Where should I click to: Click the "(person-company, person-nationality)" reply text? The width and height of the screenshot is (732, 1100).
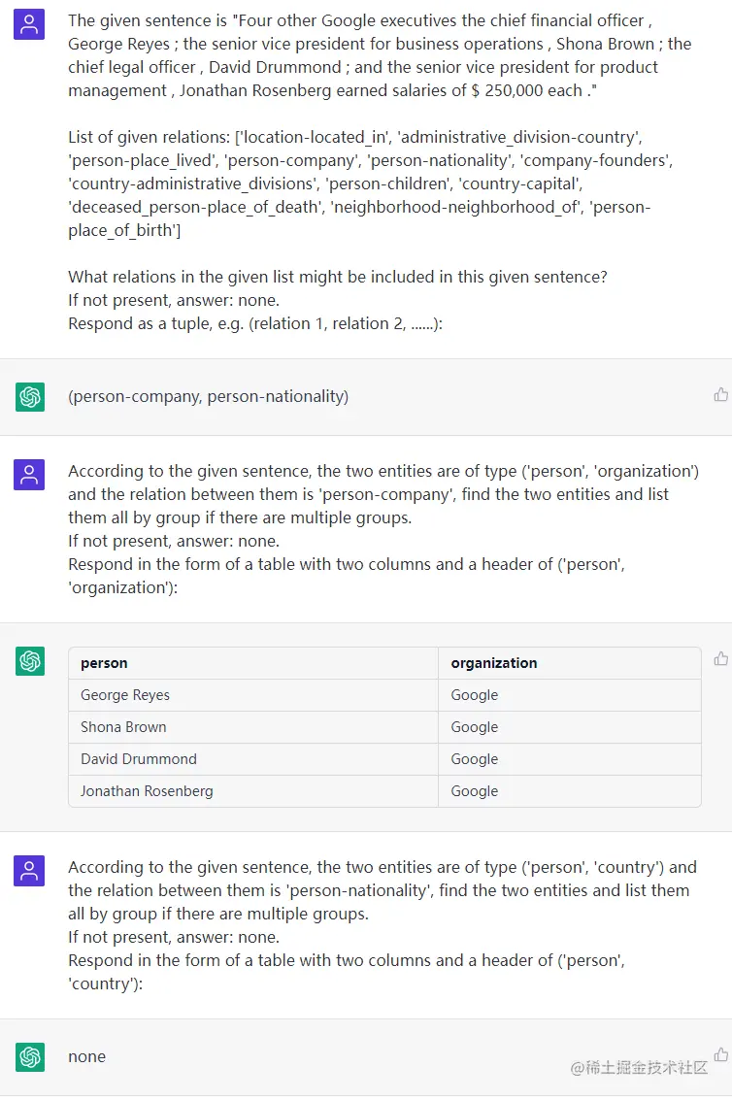(208, 396)
